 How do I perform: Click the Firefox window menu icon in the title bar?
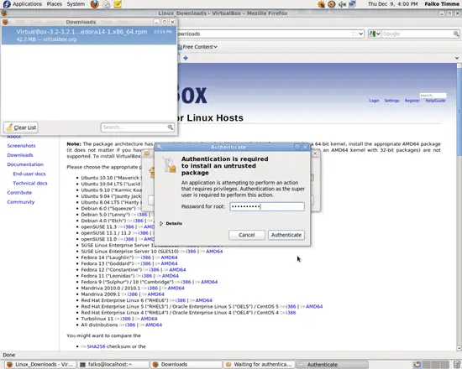pyautogui.click(x=4, y=13)
